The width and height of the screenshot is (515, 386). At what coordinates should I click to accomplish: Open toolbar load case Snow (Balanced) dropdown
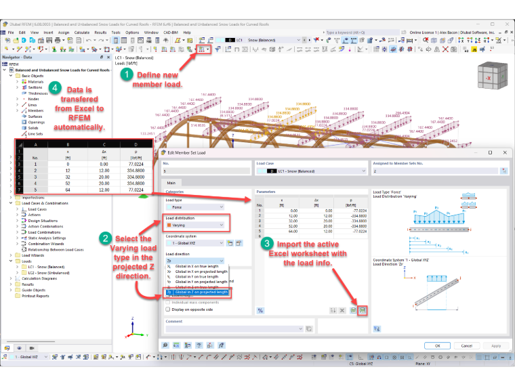pyautogui.click(x=299, y=40)
